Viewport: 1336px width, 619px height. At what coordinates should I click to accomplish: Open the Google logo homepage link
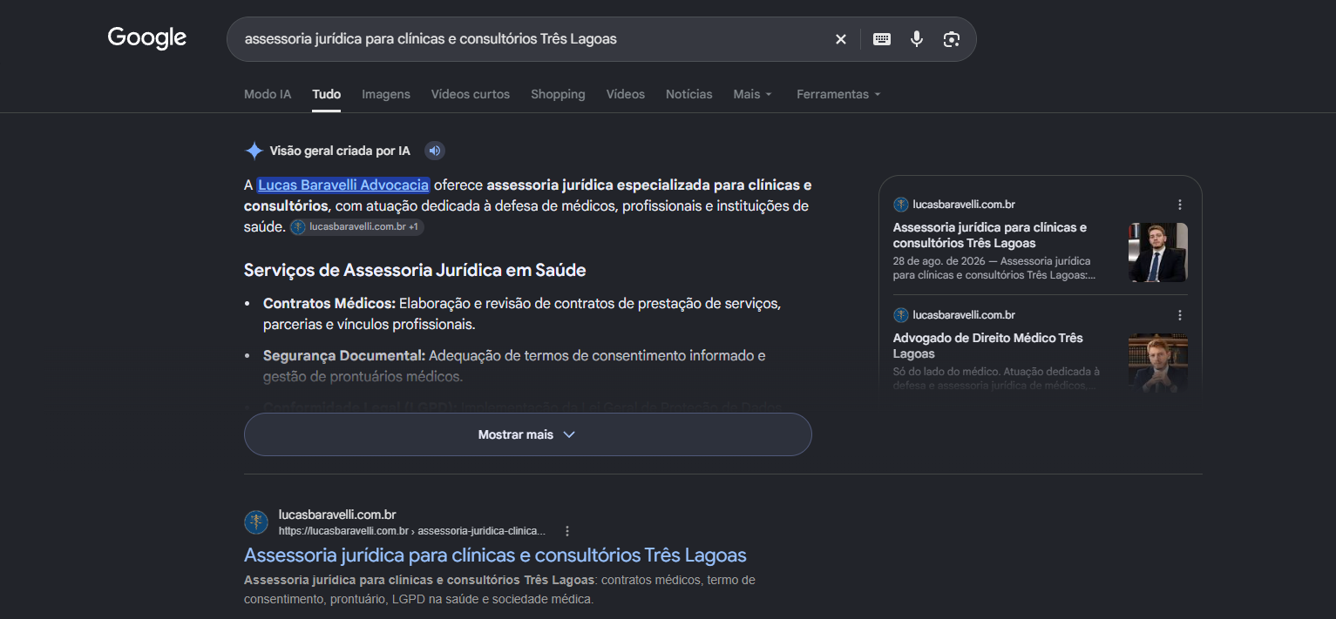click(x=147, y=38)
